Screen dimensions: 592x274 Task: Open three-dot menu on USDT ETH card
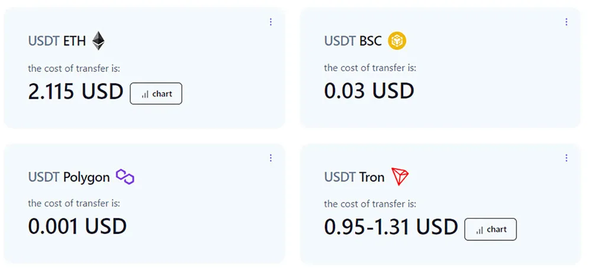click(271, 22)
